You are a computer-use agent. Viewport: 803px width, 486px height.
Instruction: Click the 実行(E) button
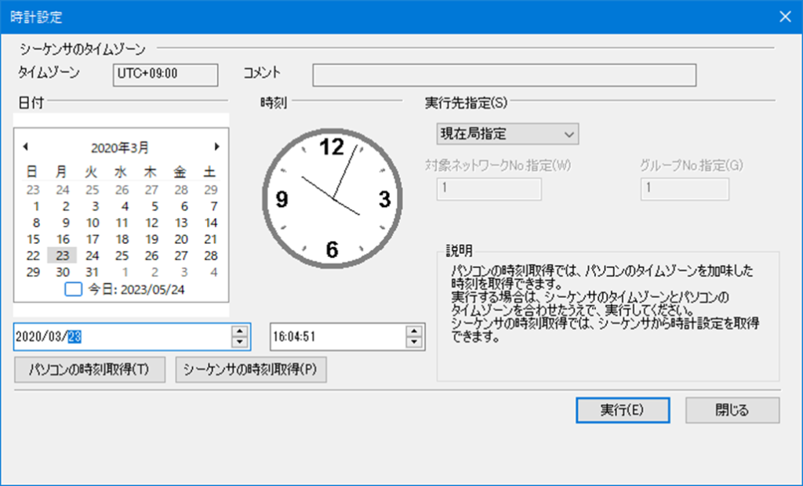622,410
